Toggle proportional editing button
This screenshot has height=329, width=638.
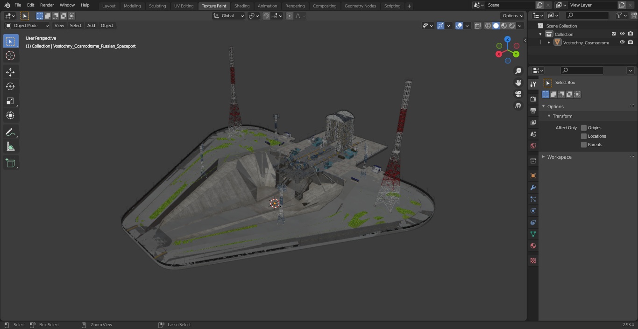(x=290, y=16)
